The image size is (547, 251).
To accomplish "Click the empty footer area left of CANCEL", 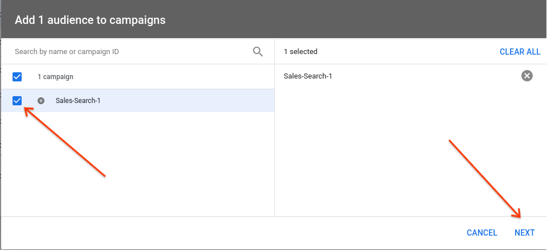I will click(x=228, y=233).
